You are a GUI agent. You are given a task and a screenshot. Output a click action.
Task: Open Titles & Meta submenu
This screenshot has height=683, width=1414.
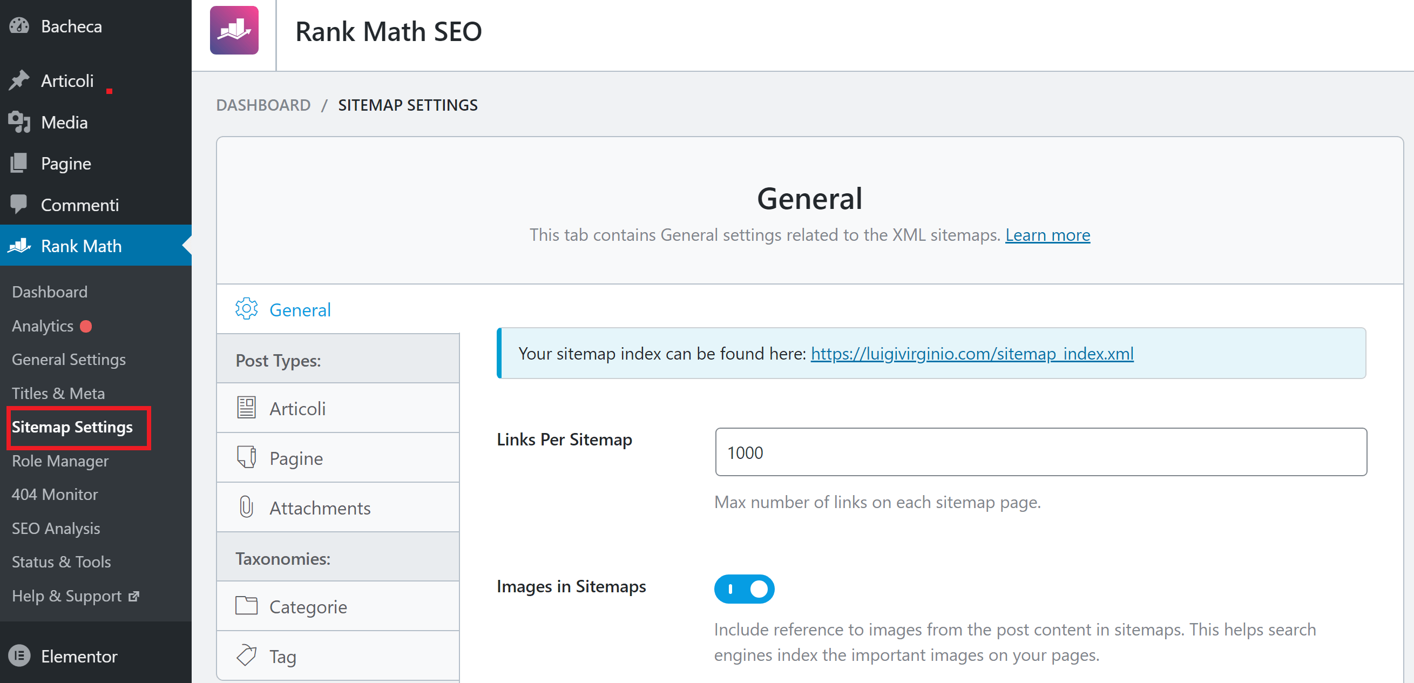tap(58, 393)
